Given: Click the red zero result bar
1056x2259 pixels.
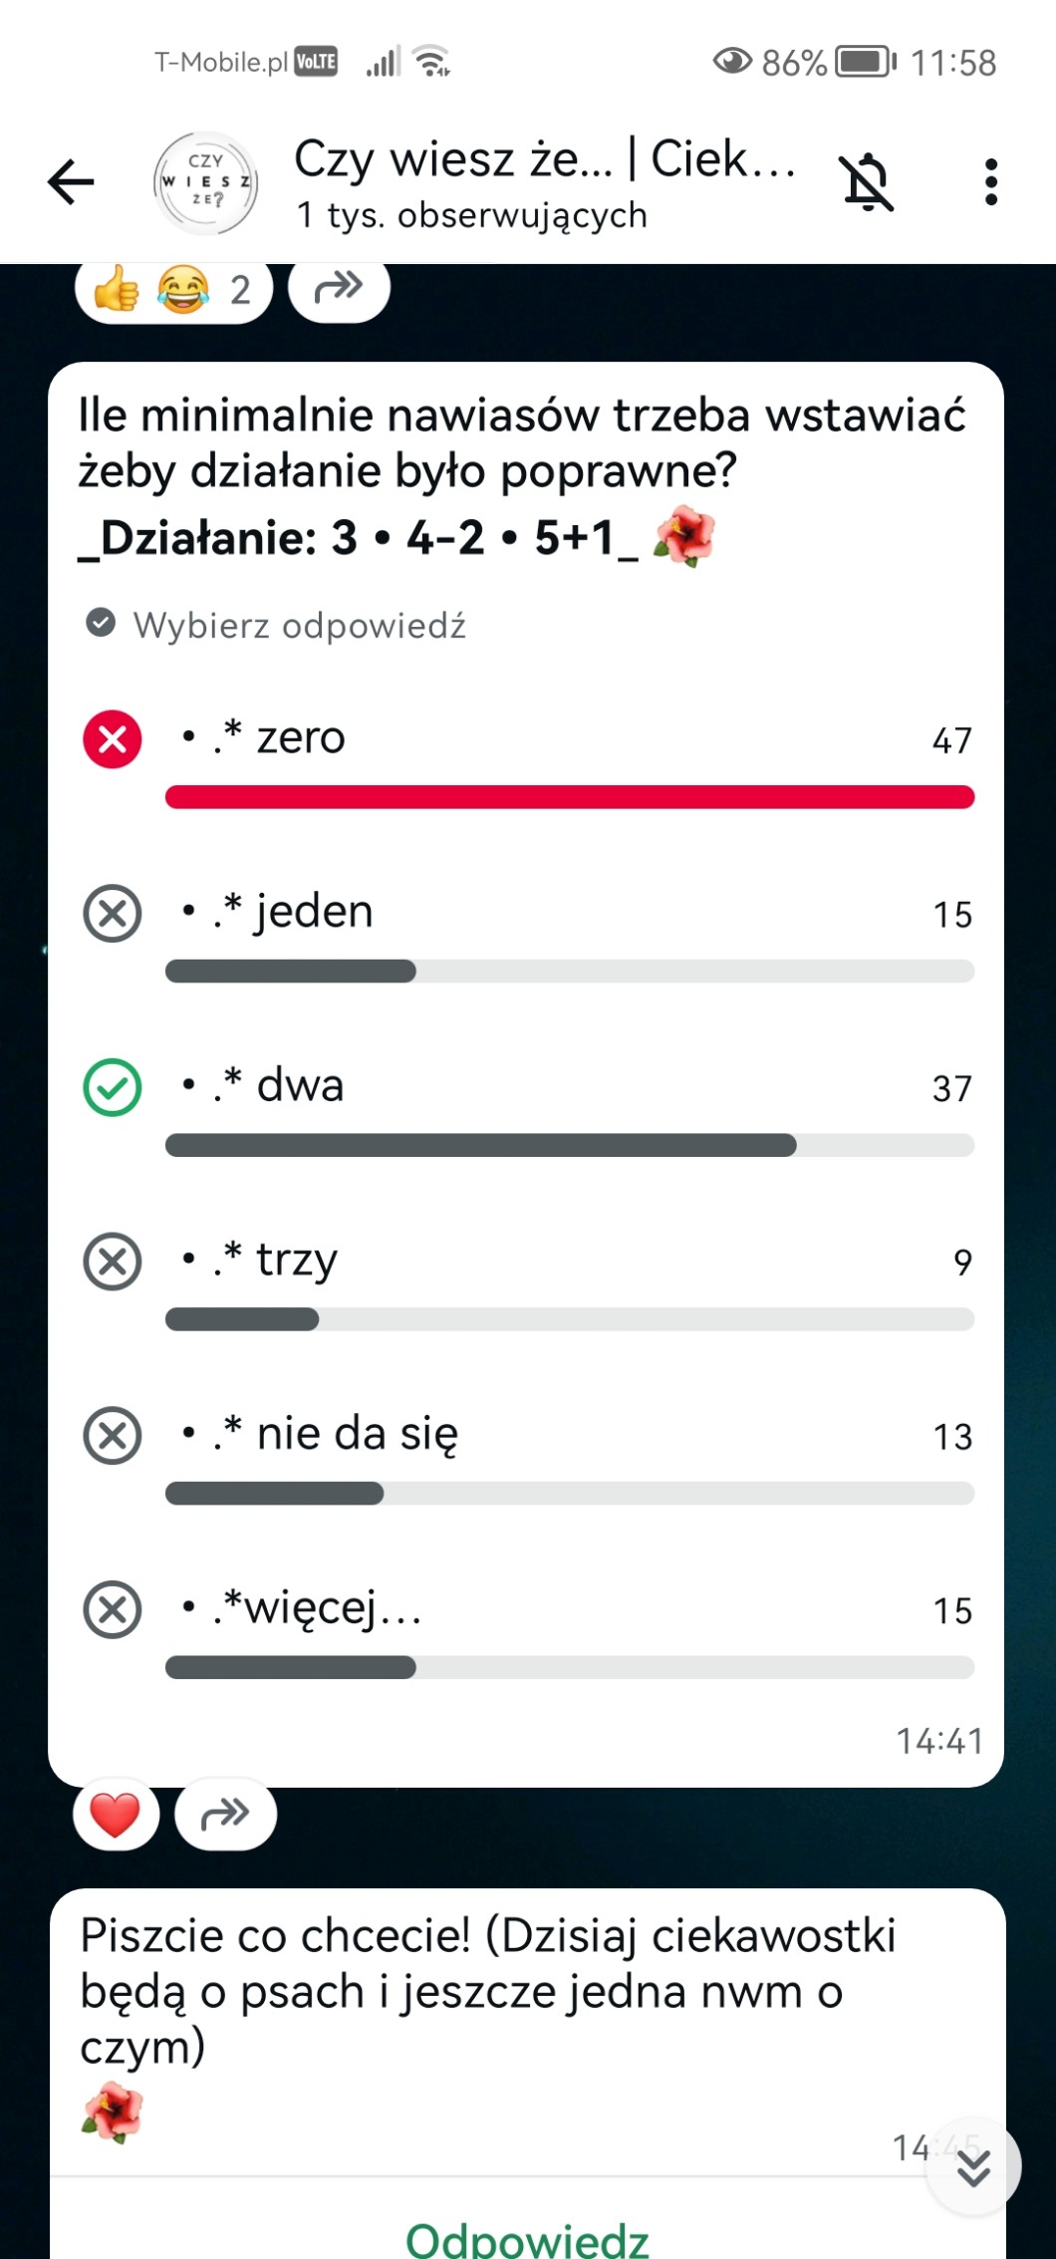Looking at the screenshot, I should coord(569,797).
